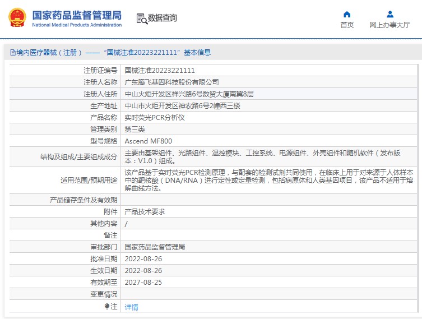Select expiry date 2027-08-25
The image size is (422, 319).
pyautogui.click(x=143, y=283)
